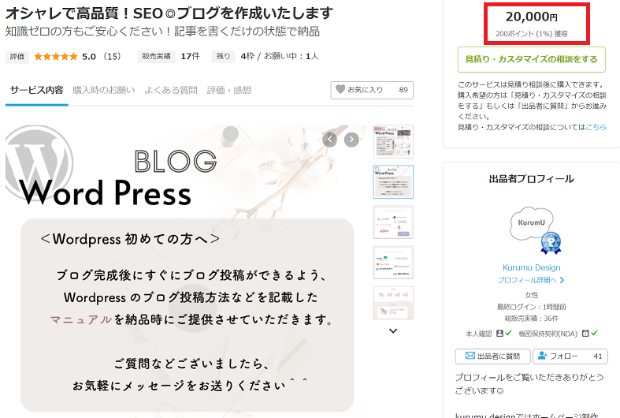This screenshot has height=418, width=620.
Task: Click 見積り・カスタマイズの相談をする button
Action: point(532,59)
